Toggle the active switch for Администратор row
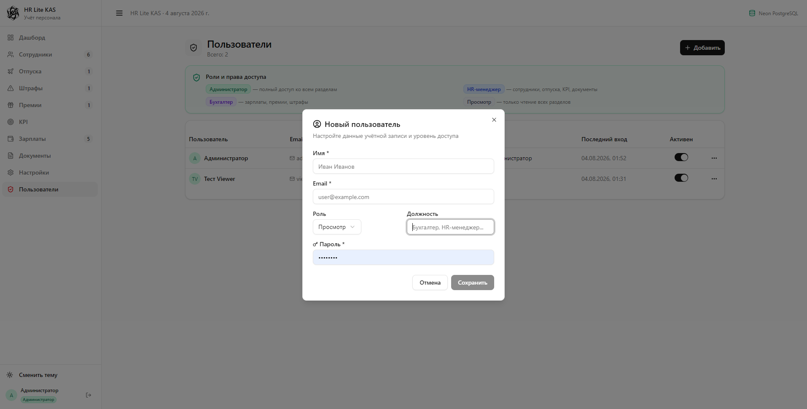This screenshot has width=807, height=409. point(681,157)
